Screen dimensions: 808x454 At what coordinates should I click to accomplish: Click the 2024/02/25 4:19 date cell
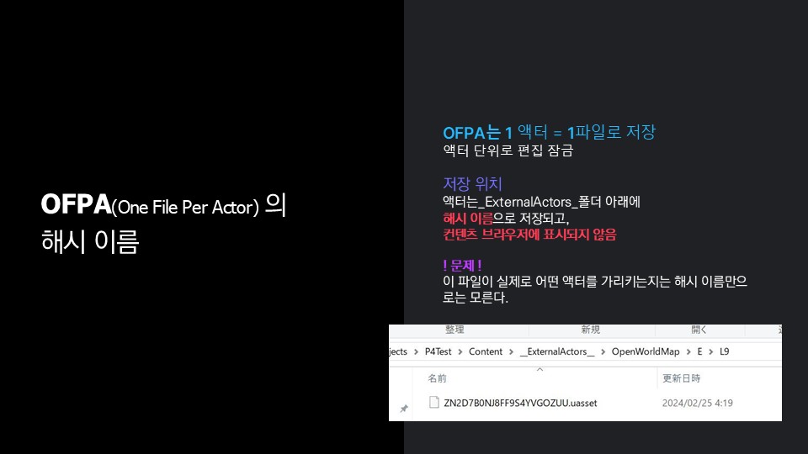coord(697,403)
